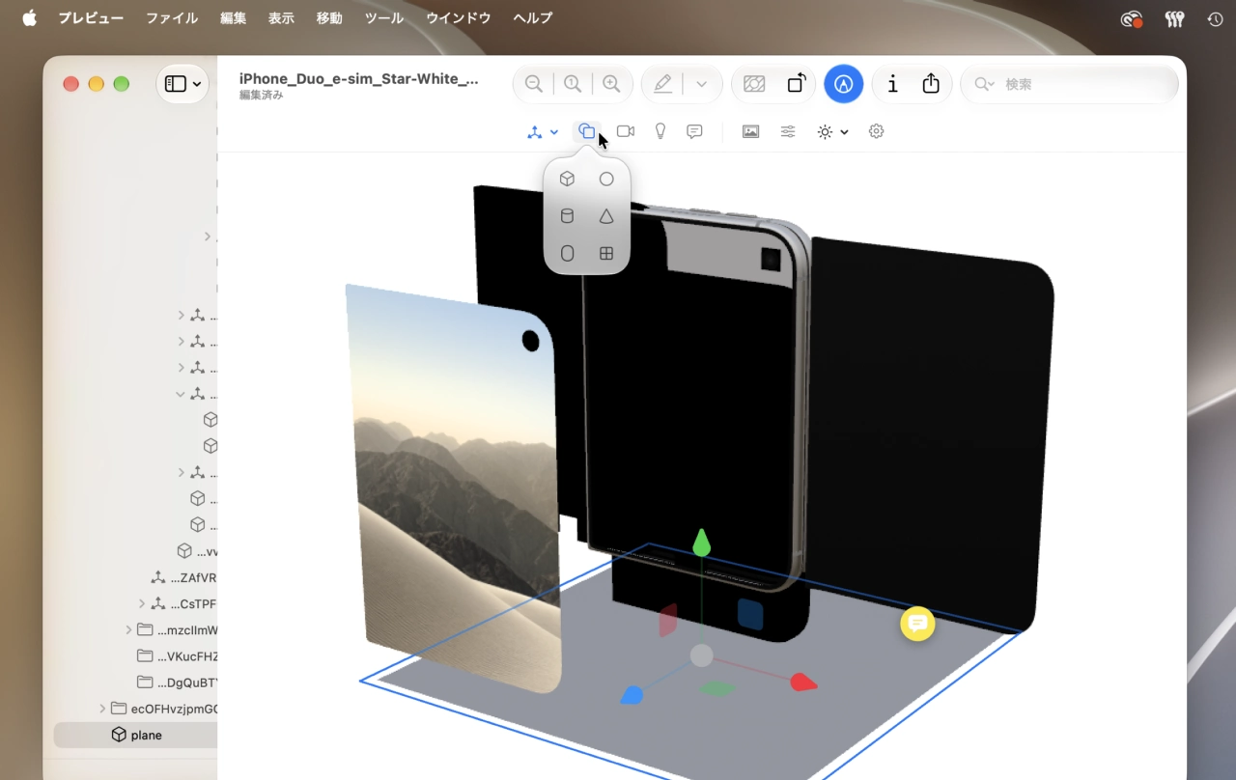Image resolution: width=1236 pixels, height=780 pixels.
Task: Select the ...DgQuBT folder row
Action: click(x=135, y=682)
